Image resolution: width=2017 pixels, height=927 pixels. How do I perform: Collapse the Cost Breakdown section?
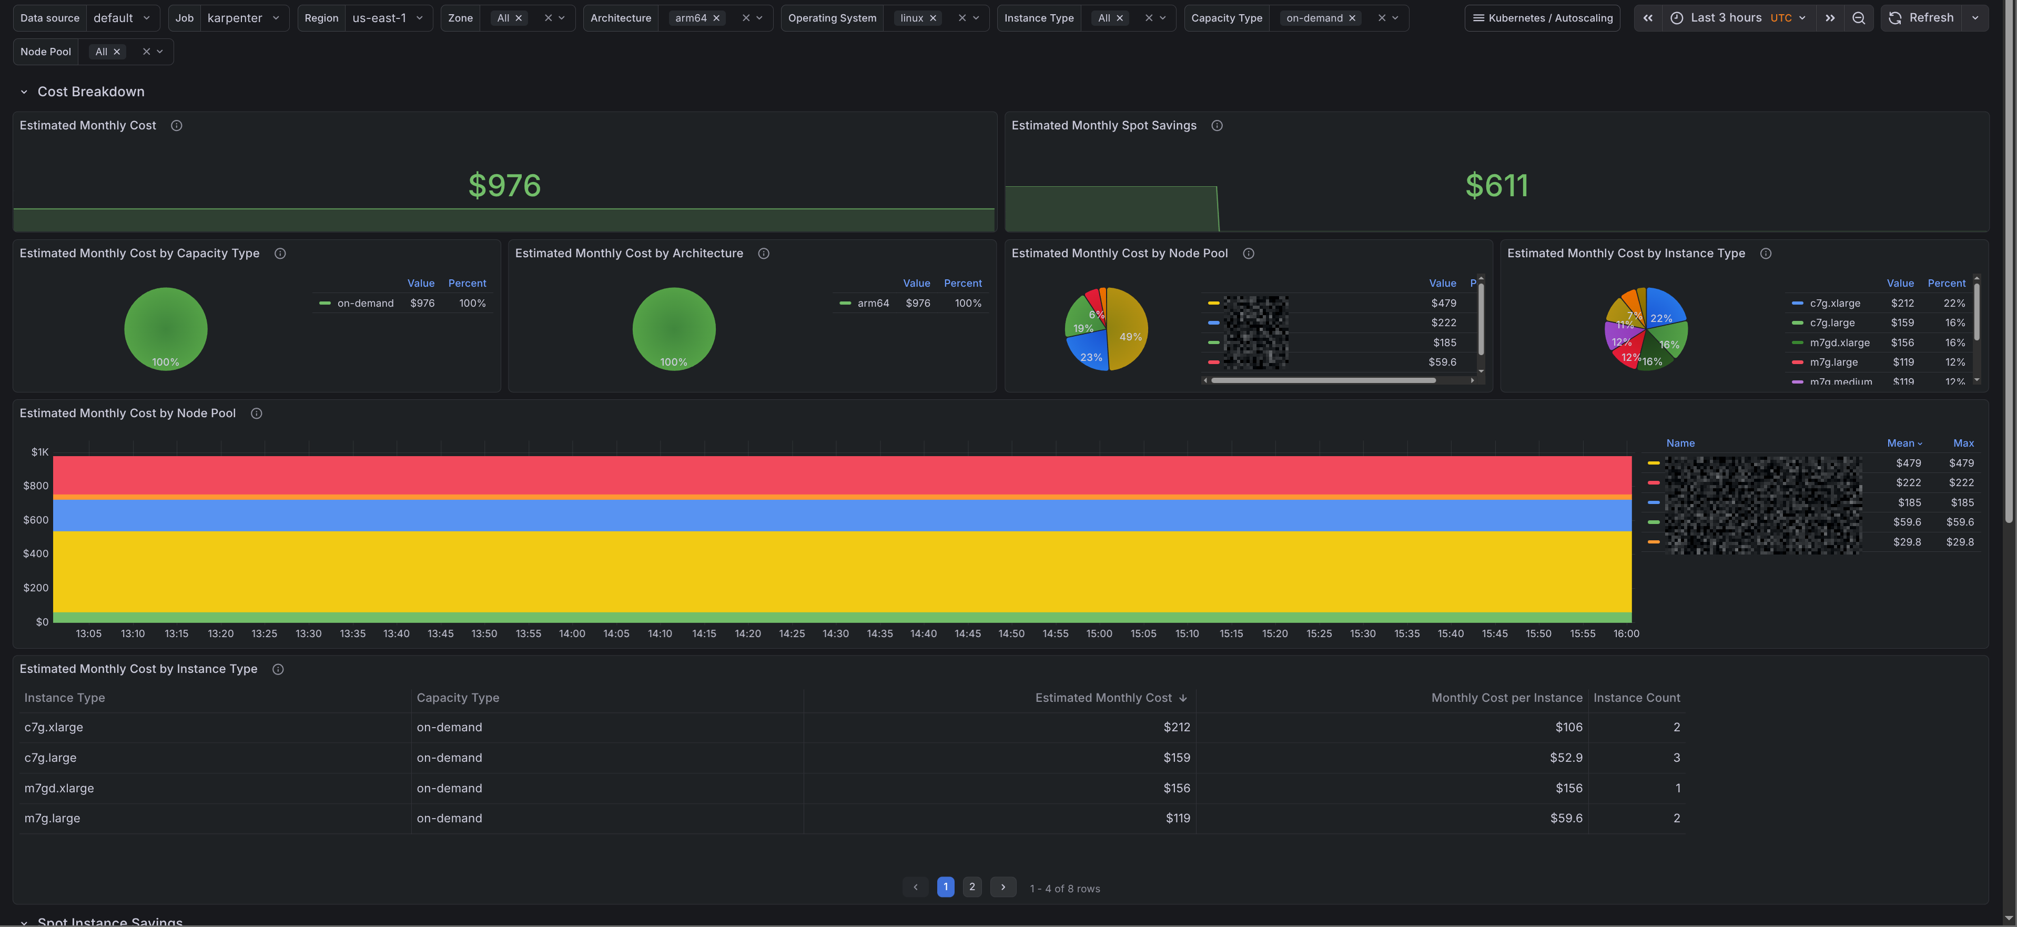pyautogui.click(x=24, y=92)
